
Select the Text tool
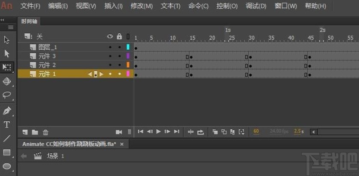(x=7, y=125)
